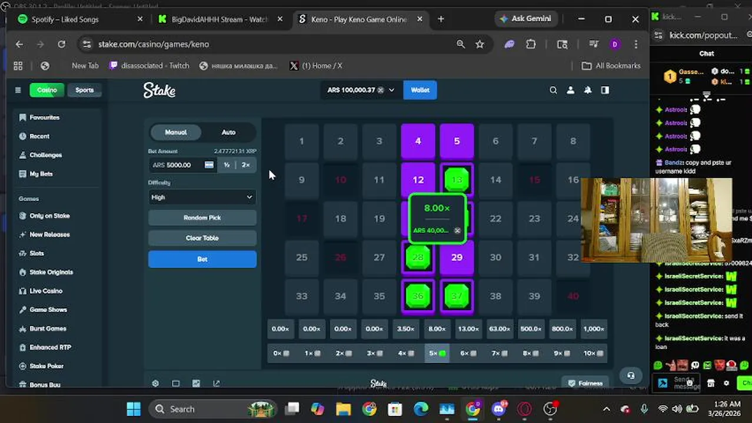The height and width of the screenshot is (423, 752).
Task: Select Keno tile number 1
Action: (301, 141)
